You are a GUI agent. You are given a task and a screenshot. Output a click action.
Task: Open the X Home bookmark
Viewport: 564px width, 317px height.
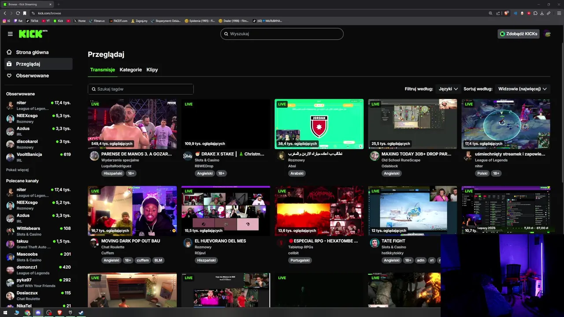[x=79, y=21]
